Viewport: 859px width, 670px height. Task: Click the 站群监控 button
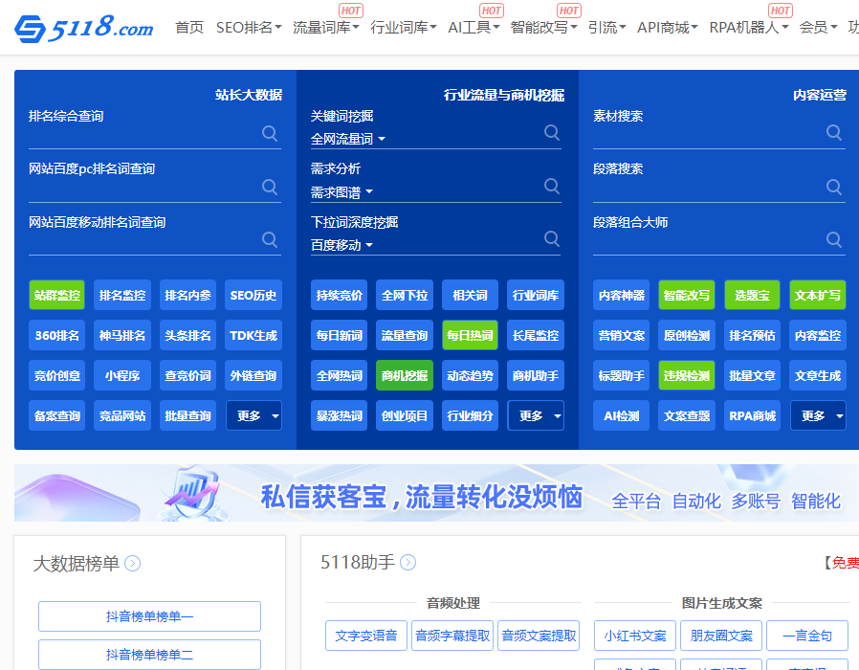(57, 295)
